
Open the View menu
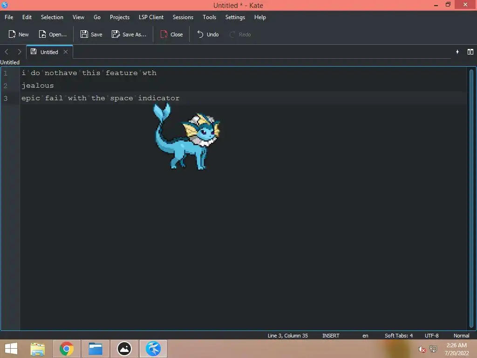78,17
